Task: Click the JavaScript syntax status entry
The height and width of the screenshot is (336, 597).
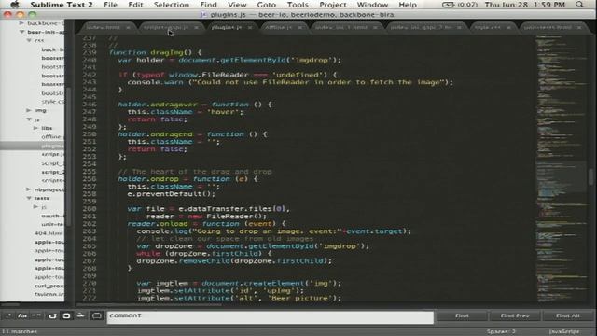Action: coord(564,332)
